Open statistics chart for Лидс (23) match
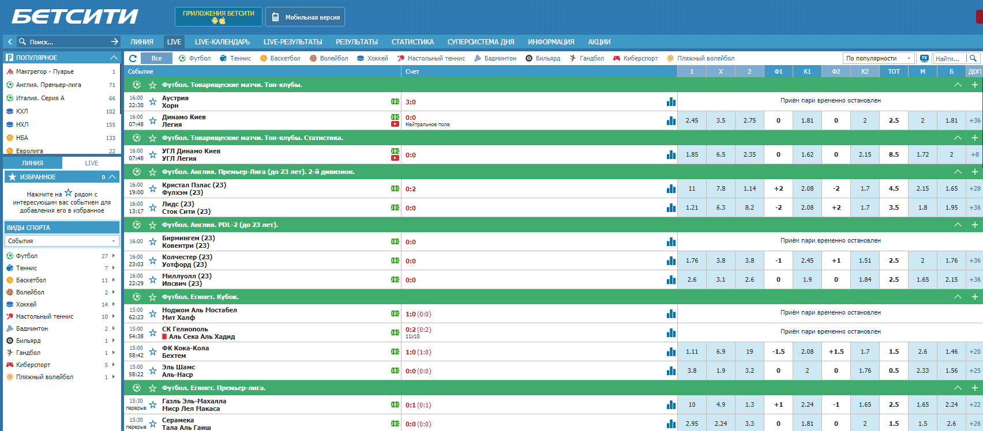The height and width of the screenshot is (431, 983). click(671, 208)
